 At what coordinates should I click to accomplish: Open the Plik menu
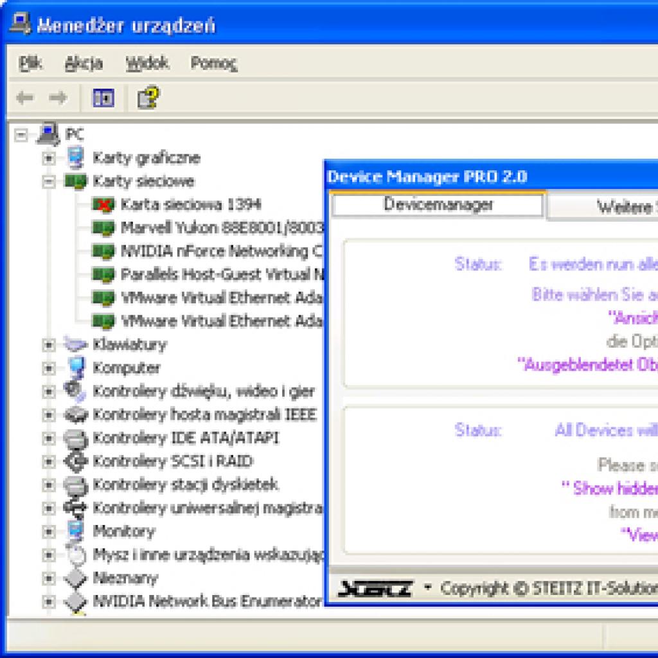click(x=30, y=63)
